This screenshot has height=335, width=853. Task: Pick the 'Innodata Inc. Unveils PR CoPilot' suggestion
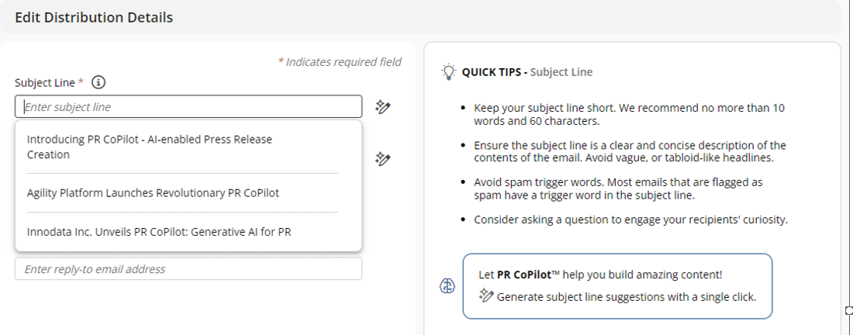click(x=159, y=232)
